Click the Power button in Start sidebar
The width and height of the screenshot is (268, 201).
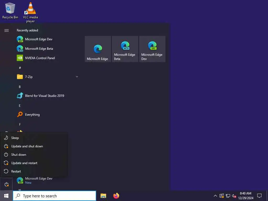(x=6, y=184)
